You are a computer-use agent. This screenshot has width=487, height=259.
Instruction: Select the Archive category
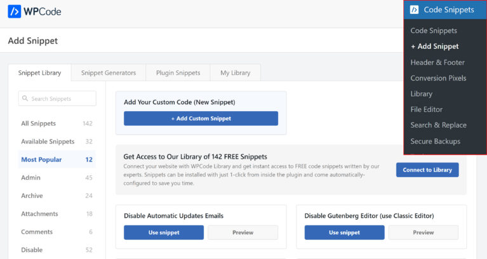coord(57,196)
